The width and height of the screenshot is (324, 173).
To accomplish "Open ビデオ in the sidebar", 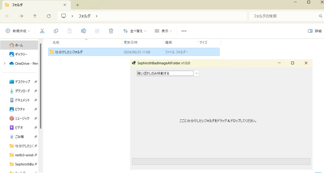I will click(x=16, y=128).
